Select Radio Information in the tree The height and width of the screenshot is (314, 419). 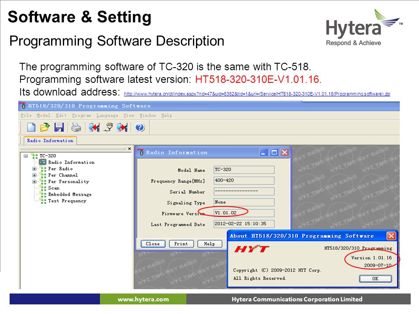tap(71, 162)
